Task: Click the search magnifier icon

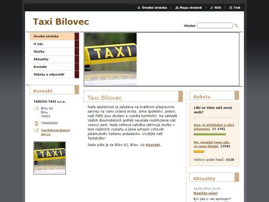Action: coord(236,26)
